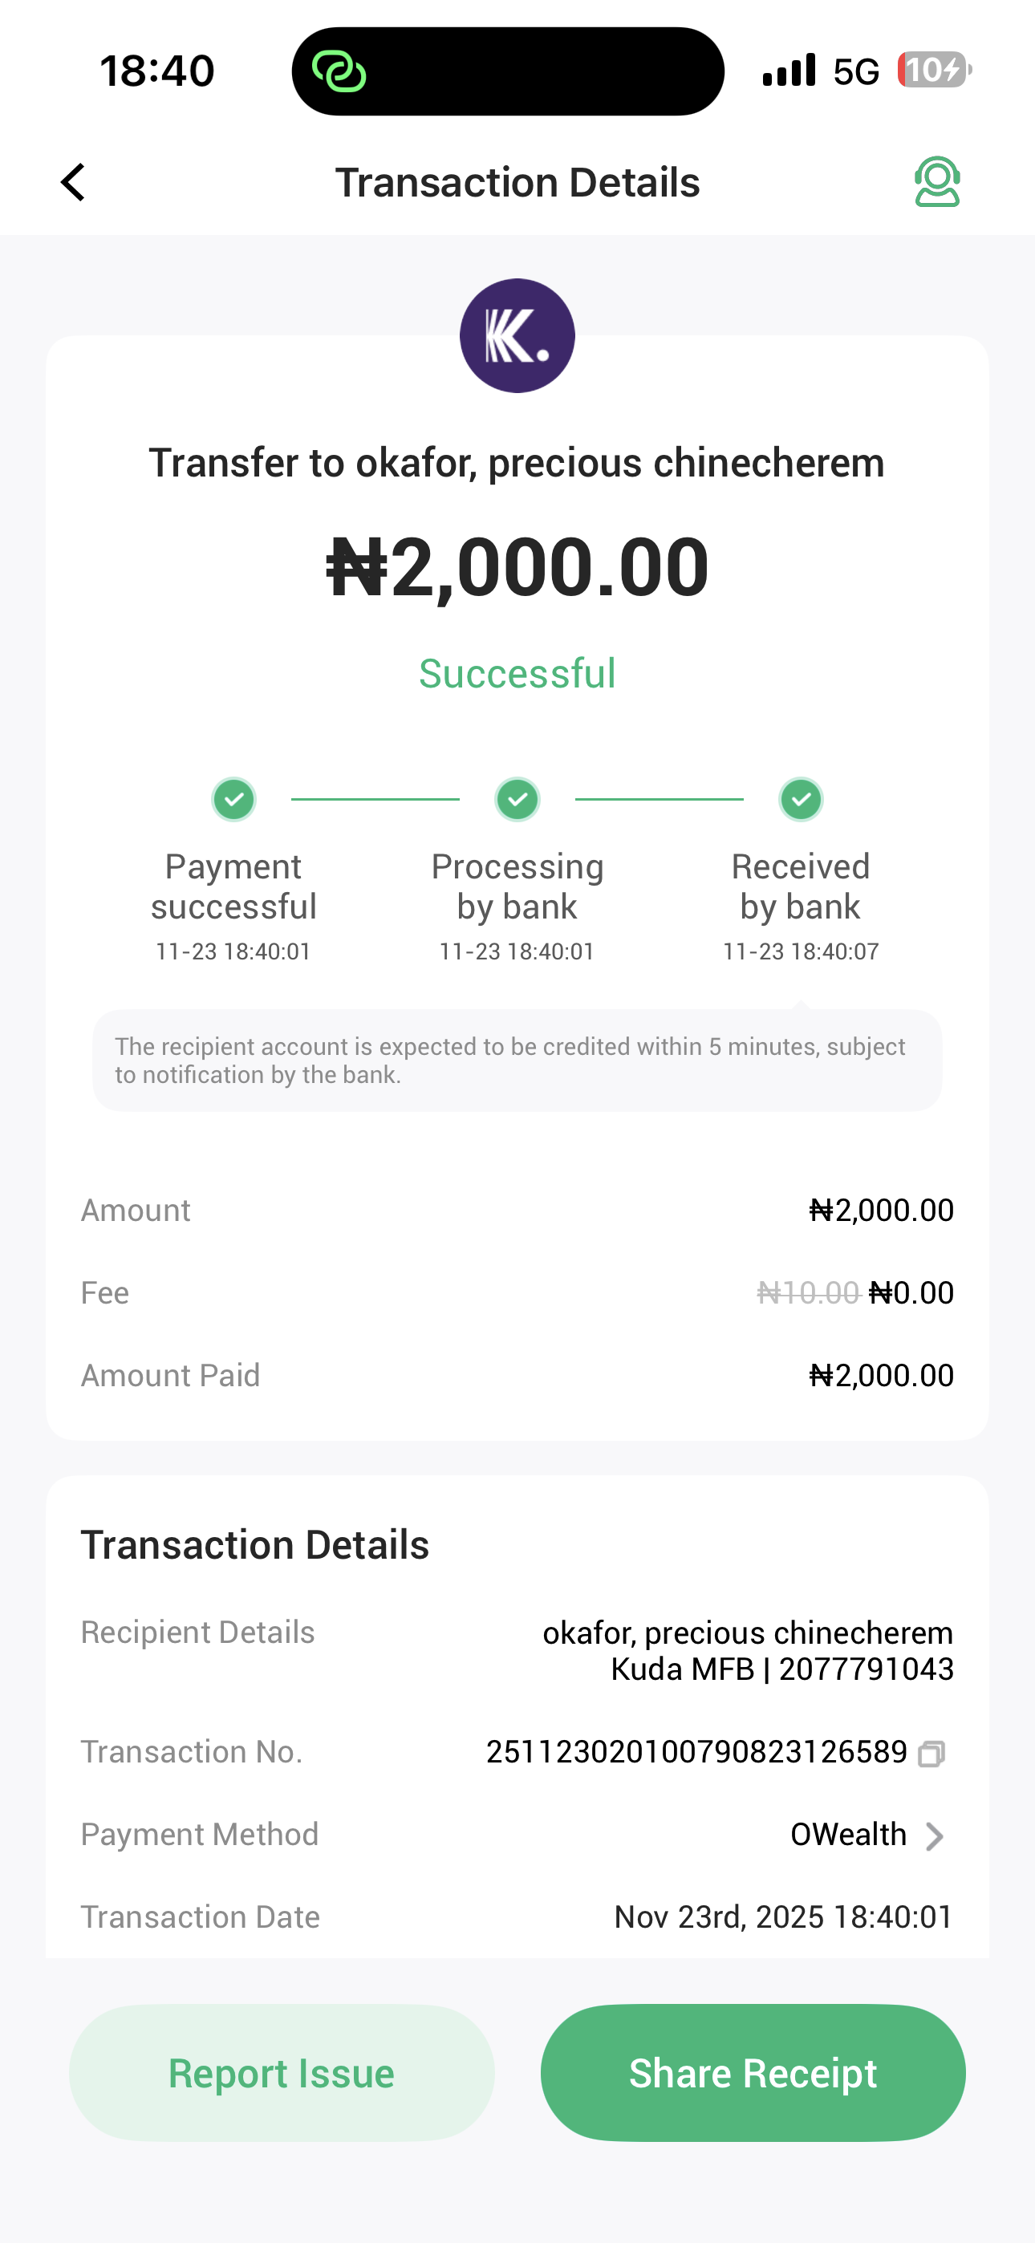Tap the Payment successful checkmark
Screen dimensions: 1035x2243
point(233,798)
